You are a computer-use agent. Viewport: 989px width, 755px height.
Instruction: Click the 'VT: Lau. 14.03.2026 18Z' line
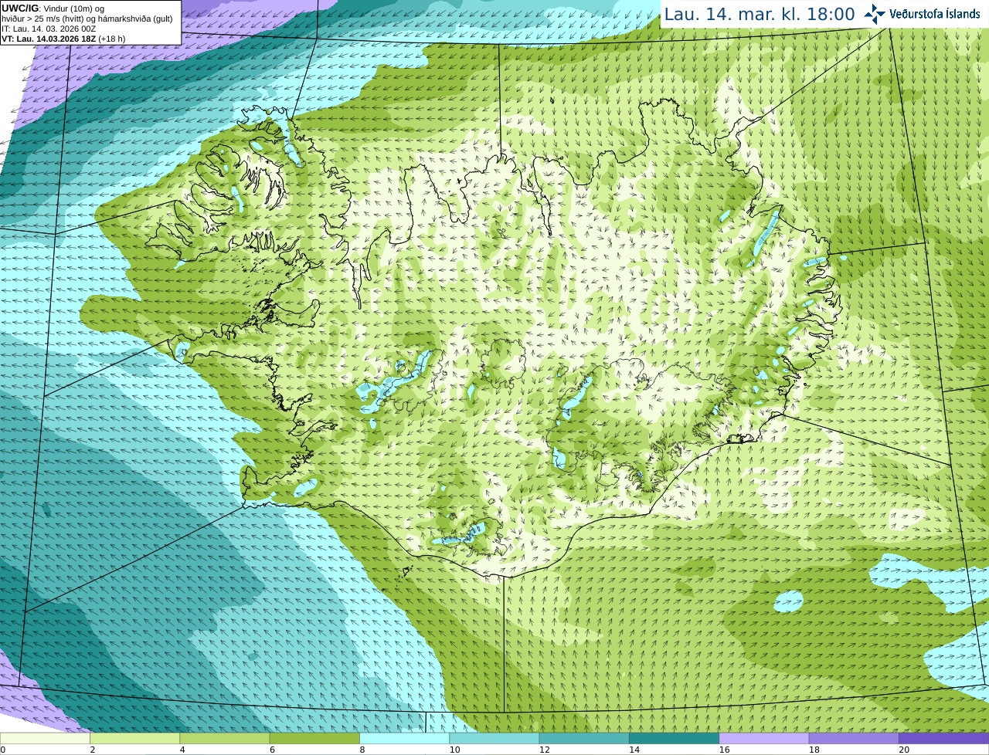[63, 39]
